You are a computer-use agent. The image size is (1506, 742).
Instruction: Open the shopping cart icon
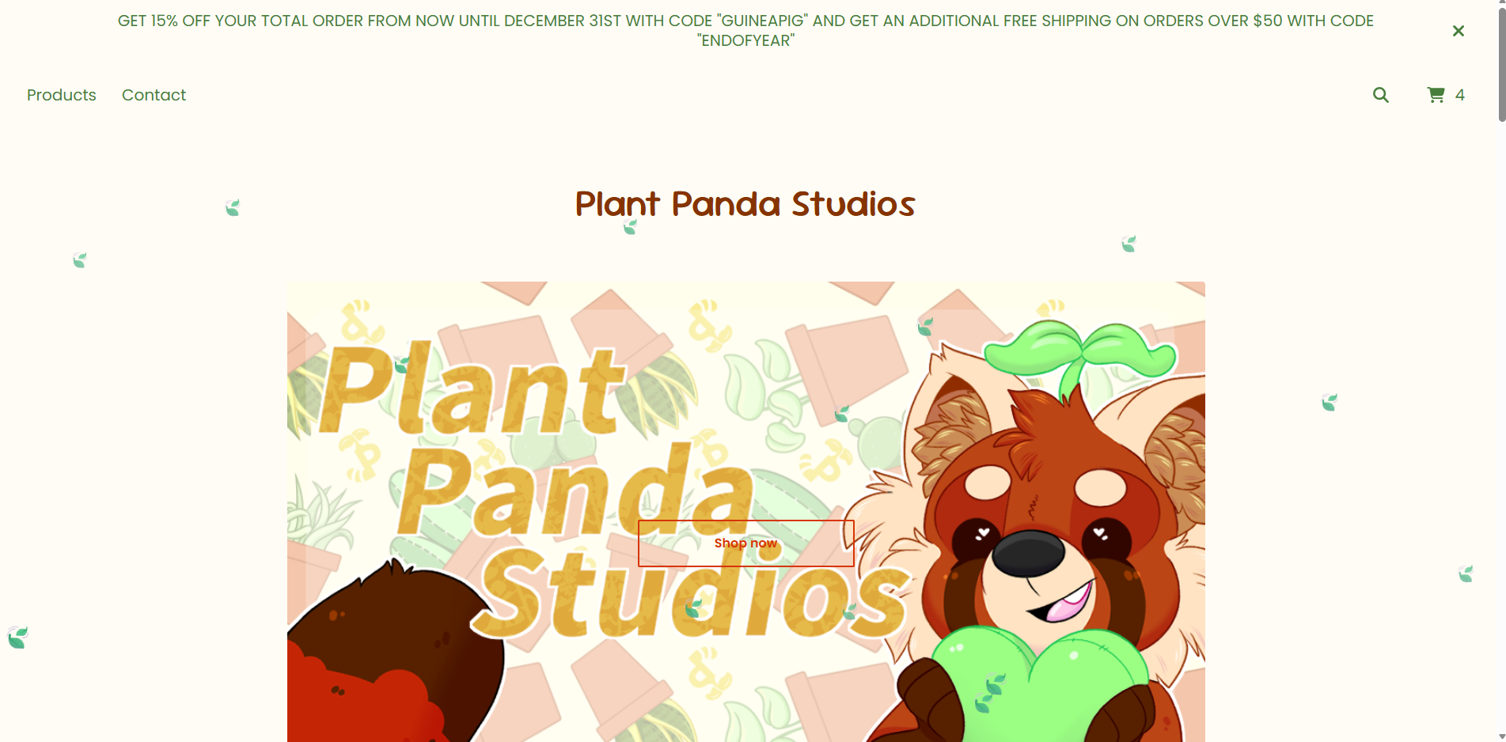(1436, 95)
